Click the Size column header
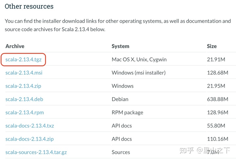 pos(212,46)
